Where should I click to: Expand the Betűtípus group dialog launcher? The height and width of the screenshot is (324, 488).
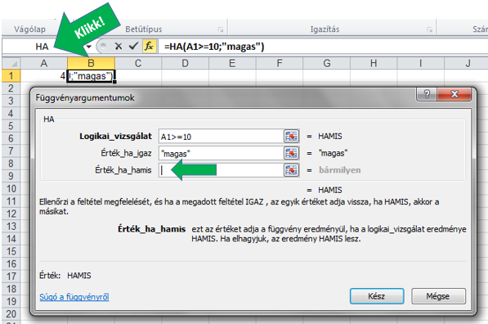point(221,29)
